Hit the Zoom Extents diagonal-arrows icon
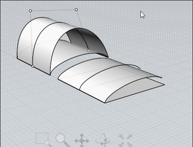Viewport: 193px width, 147px height. (x=126, y=140)
